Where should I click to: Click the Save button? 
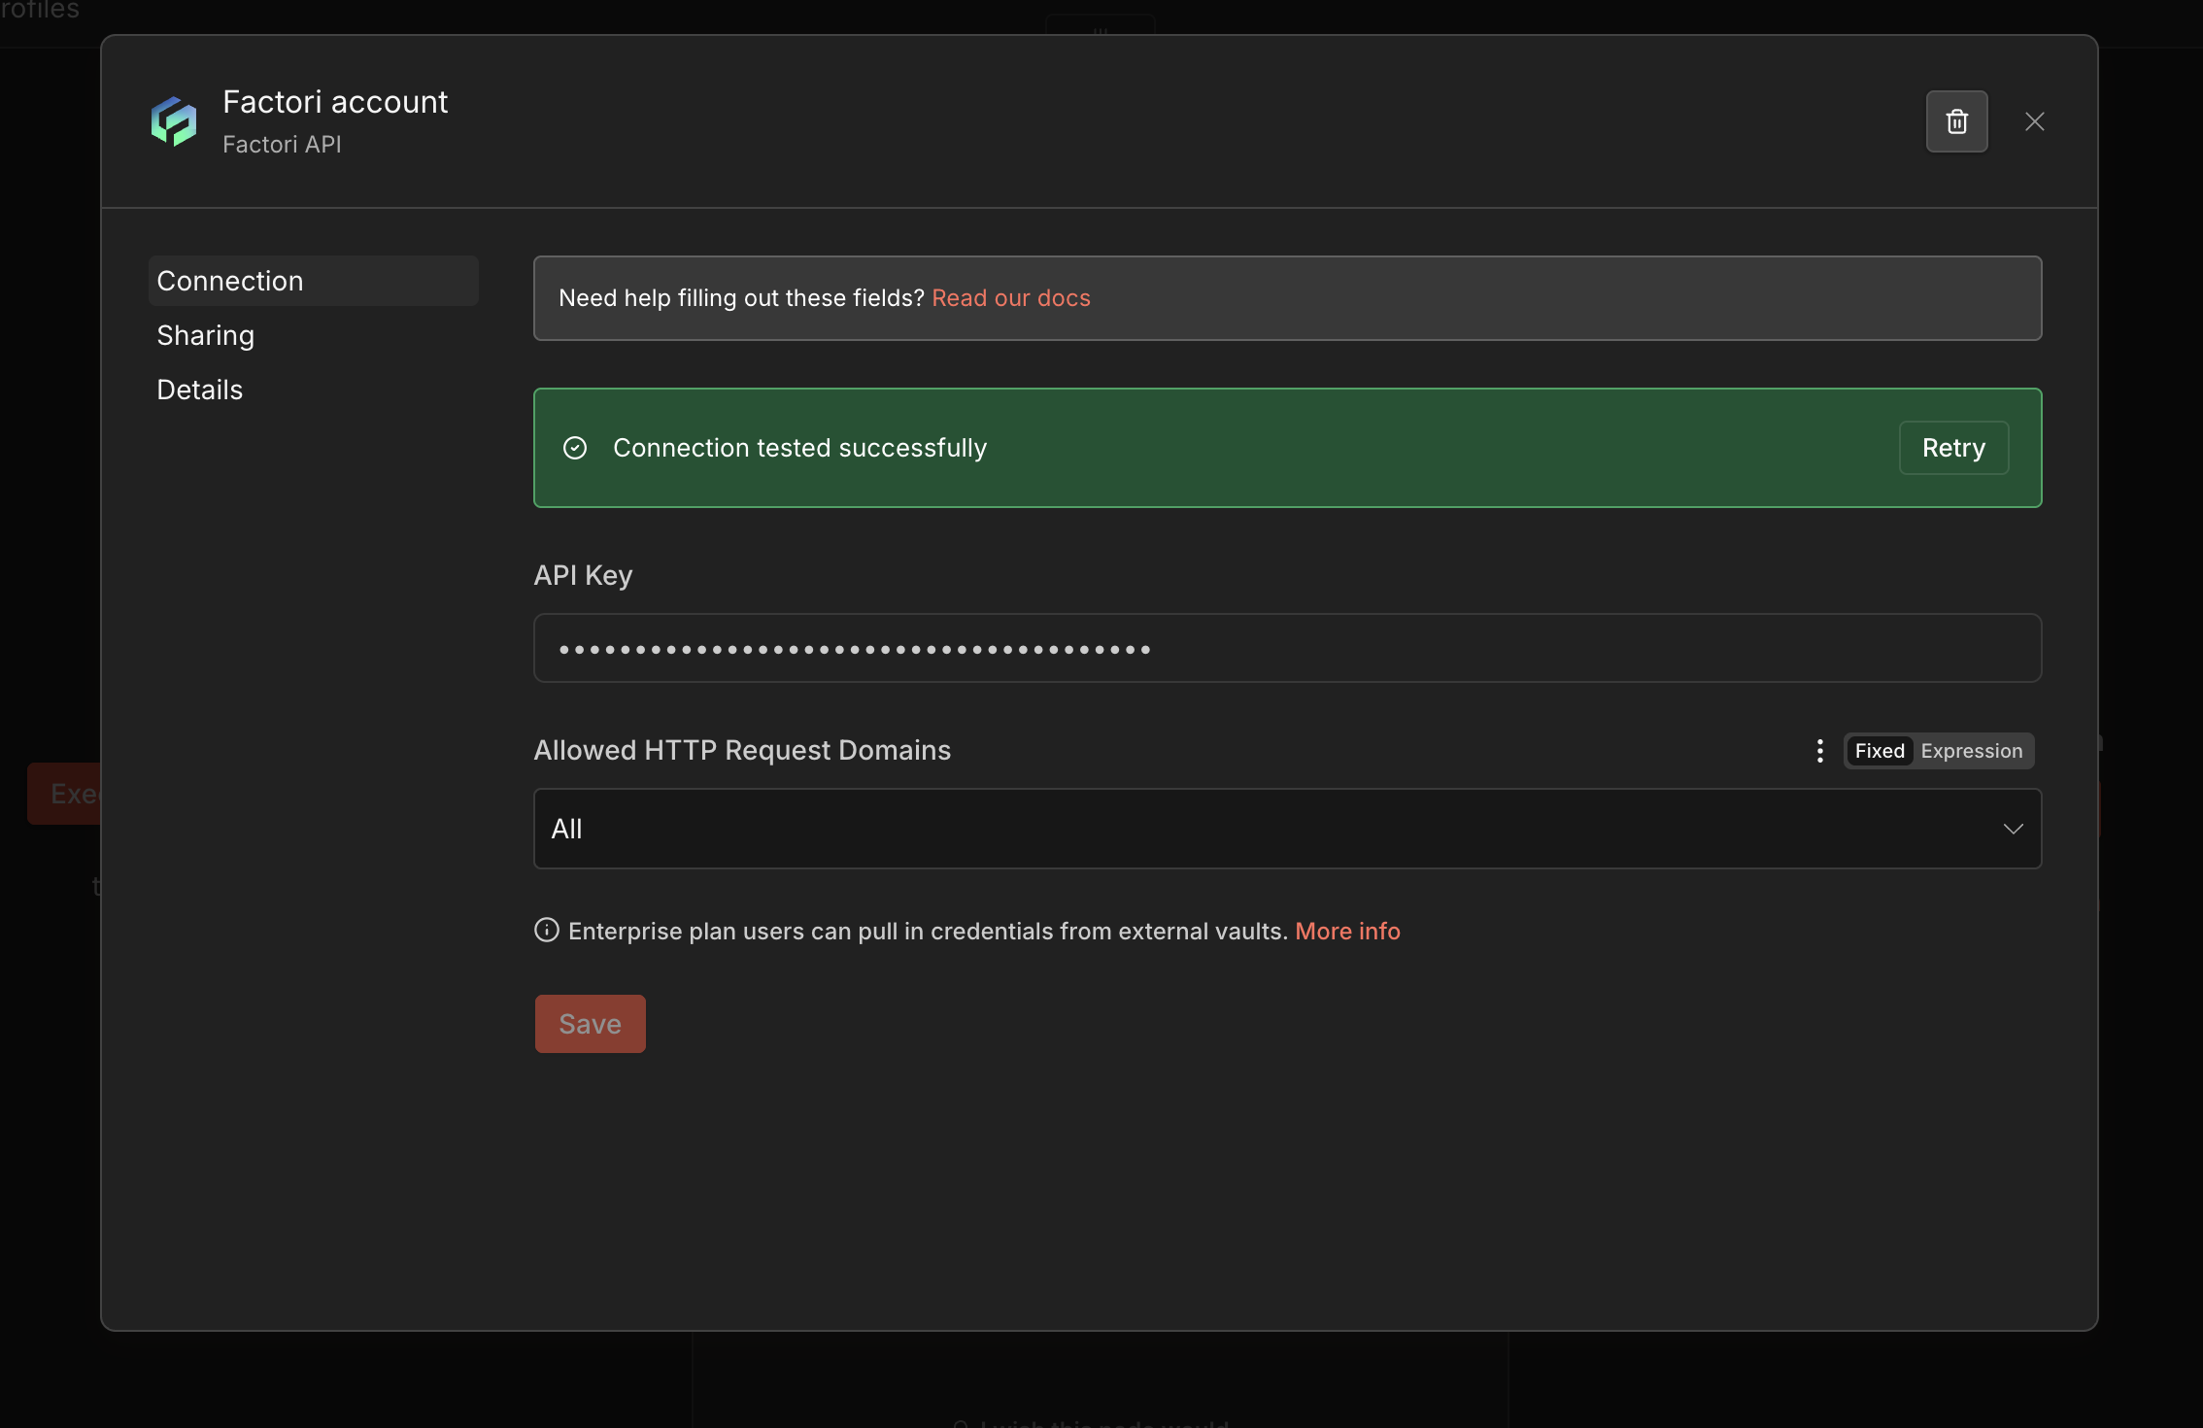pyautogui.click(x=590, y=1024)
